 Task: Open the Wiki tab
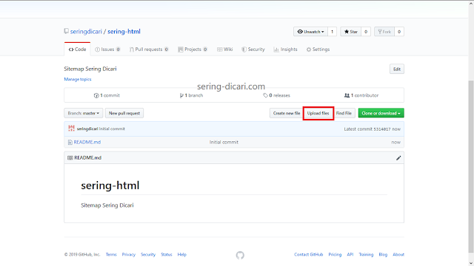click(x=225, y=50)
